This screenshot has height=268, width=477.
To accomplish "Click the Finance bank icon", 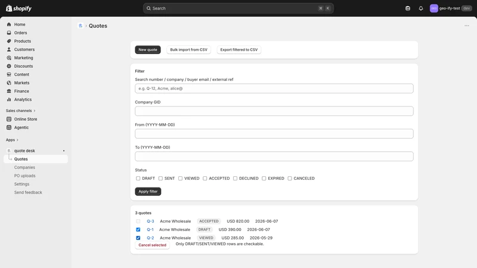I will (9, 91).
